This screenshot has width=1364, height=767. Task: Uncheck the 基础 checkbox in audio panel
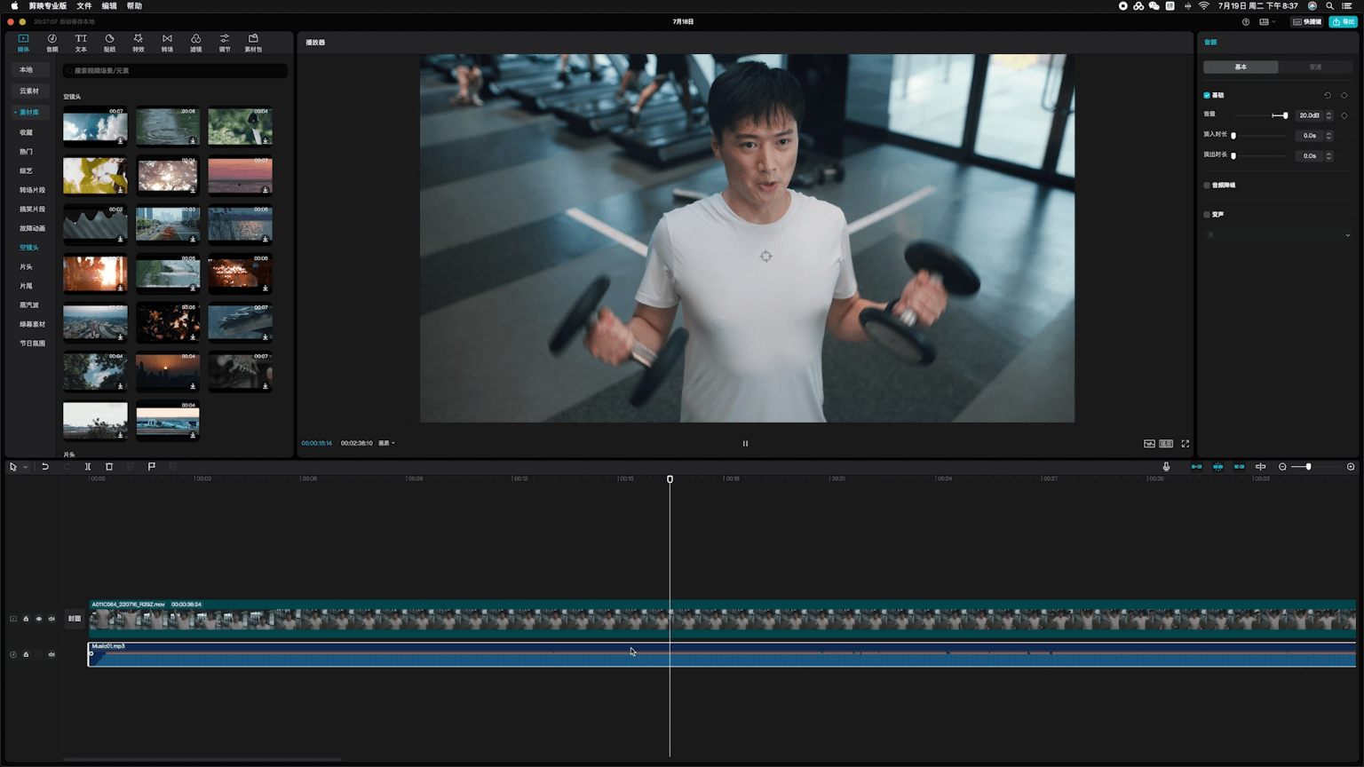click(x=1207, y=95)
